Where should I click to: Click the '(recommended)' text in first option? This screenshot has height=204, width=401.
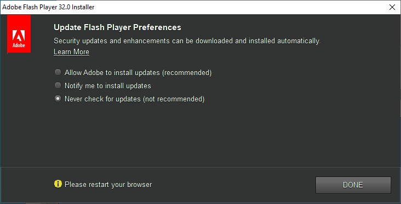click(187, 73)
